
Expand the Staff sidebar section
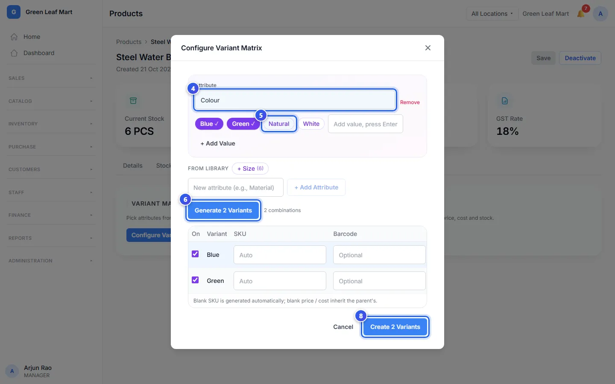click(x=51, y=192)
